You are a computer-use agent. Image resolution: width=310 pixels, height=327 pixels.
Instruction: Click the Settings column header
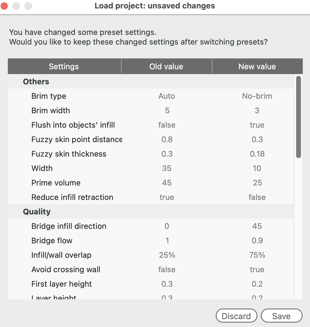pyautogui.click(x=64, y=66)
